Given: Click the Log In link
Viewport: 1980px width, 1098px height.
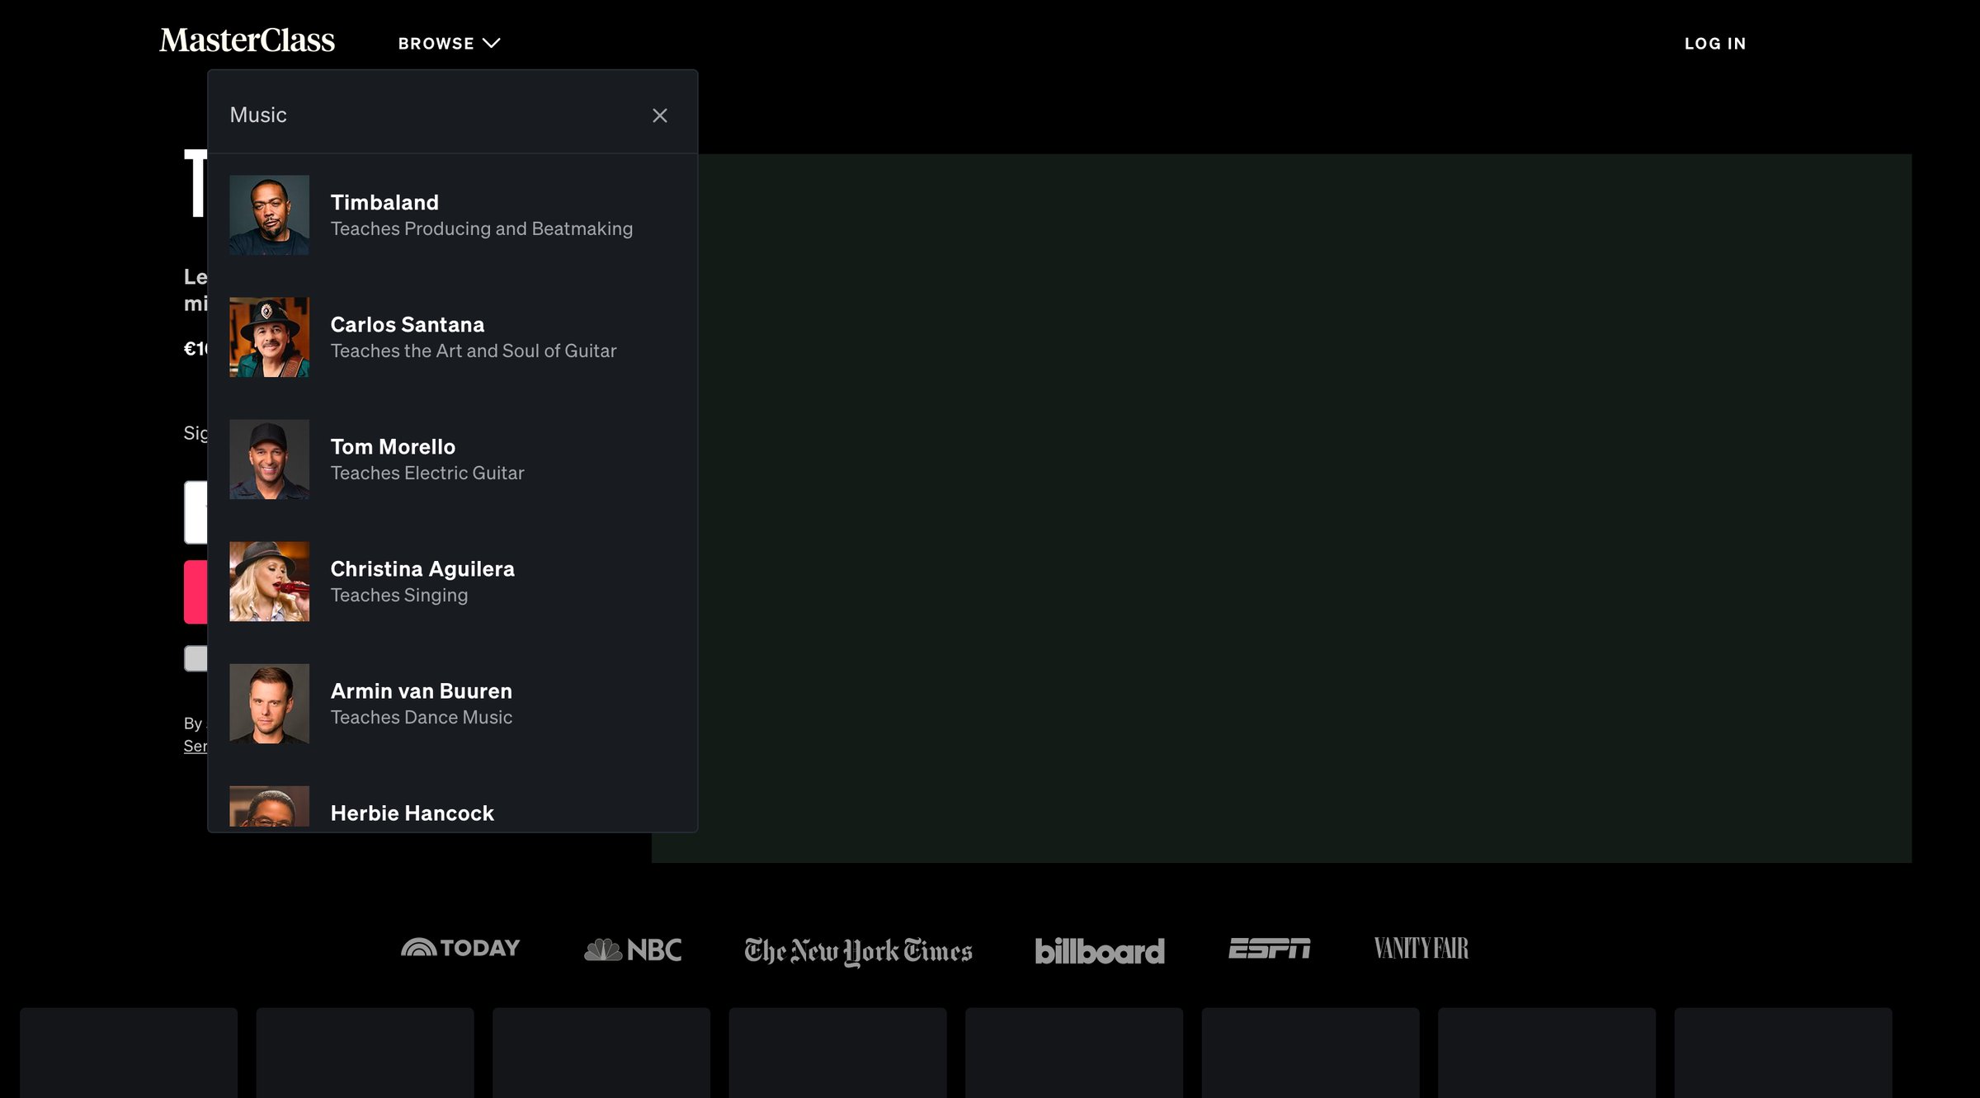Looking at the screenshot, I should click(1714, 43).
